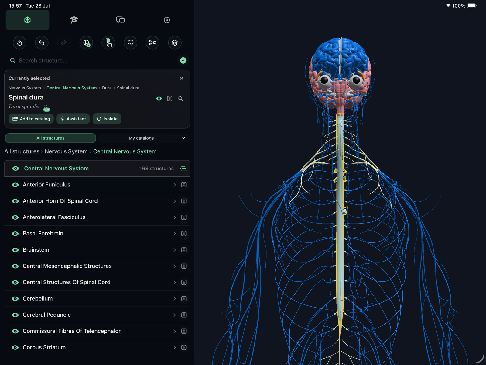The width and height of the screenshot is (486, 365).
Task: Switch to All structures tab
Action: pos(50,138)
